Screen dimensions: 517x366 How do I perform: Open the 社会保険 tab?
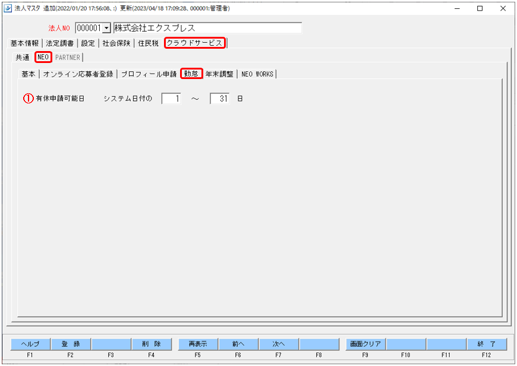116,43
